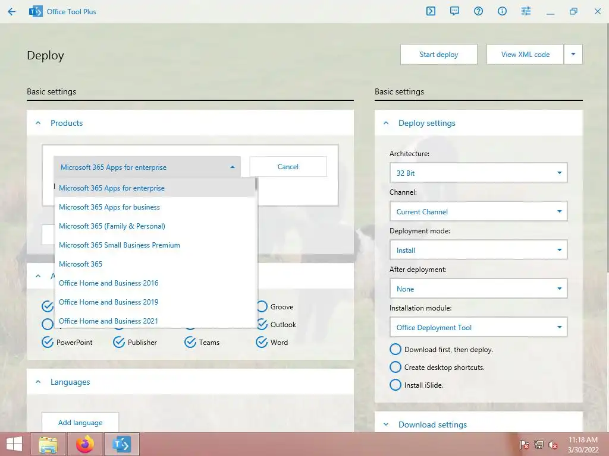609x456 pixels.
Task: Click the product list scrollbar thumb
Action: pos(256,184)
